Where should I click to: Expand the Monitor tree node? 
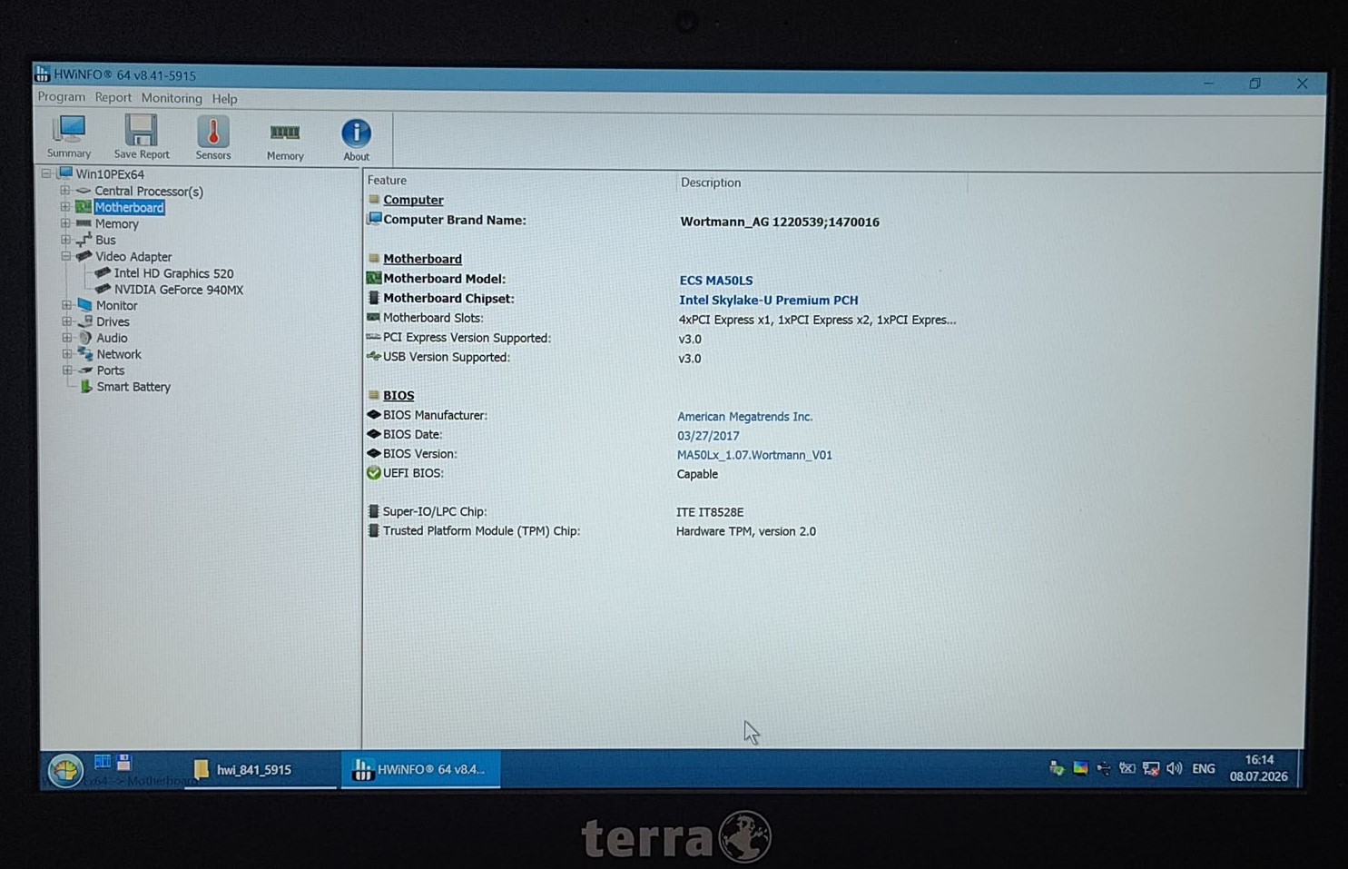click(66, 305)
